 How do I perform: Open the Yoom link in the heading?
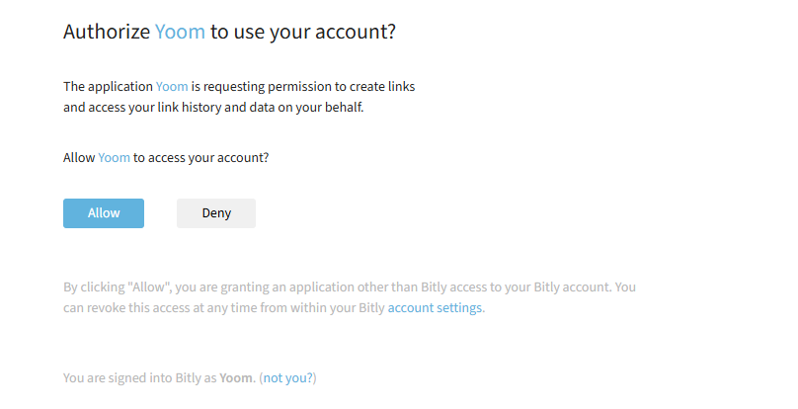(180, 32)
